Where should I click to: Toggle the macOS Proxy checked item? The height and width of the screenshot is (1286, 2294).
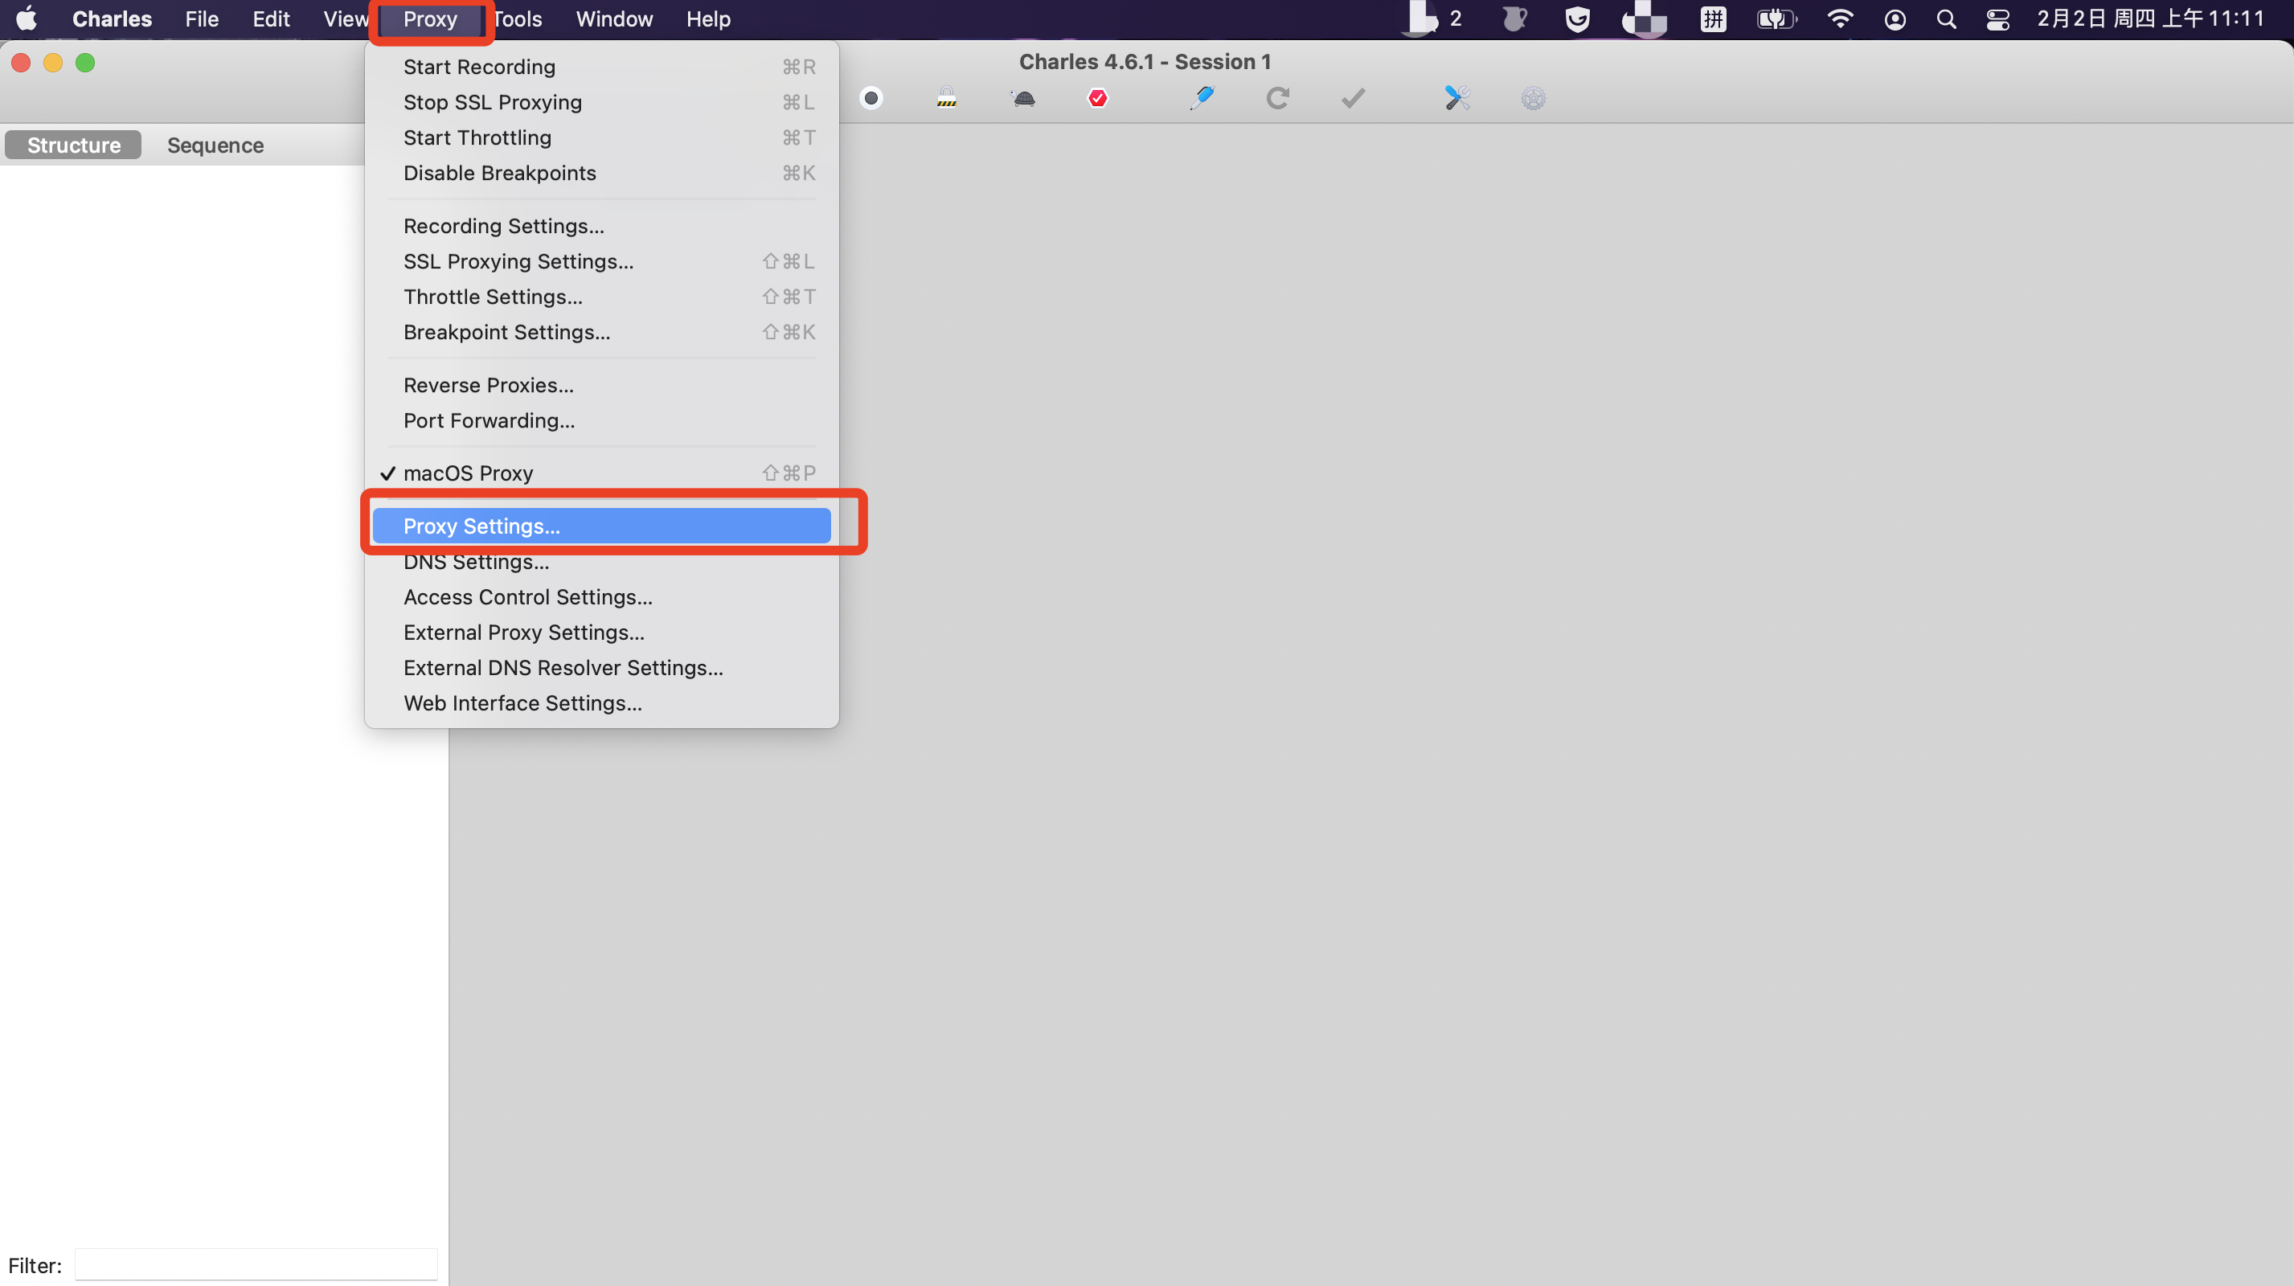pyautogui.click(x=469, y=473)
